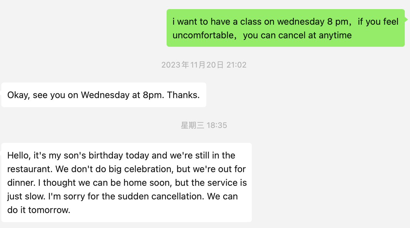The height and width of the screenshot is (228, 410).
Task: Click the word 'celebration' in the last message
Action: pos(145,169)
